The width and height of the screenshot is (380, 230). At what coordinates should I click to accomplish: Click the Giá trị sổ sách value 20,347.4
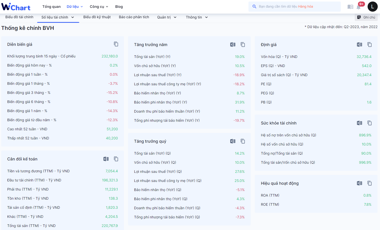click(364, 75)
